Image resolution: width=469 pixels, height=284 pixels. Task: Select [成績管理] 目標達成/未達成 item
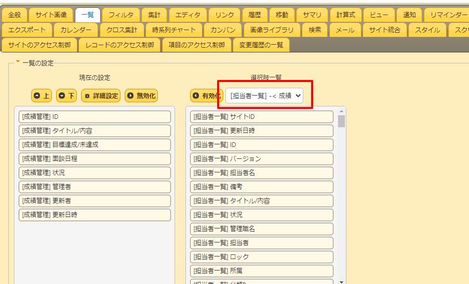pyautogui.click(x=95, y=145)
